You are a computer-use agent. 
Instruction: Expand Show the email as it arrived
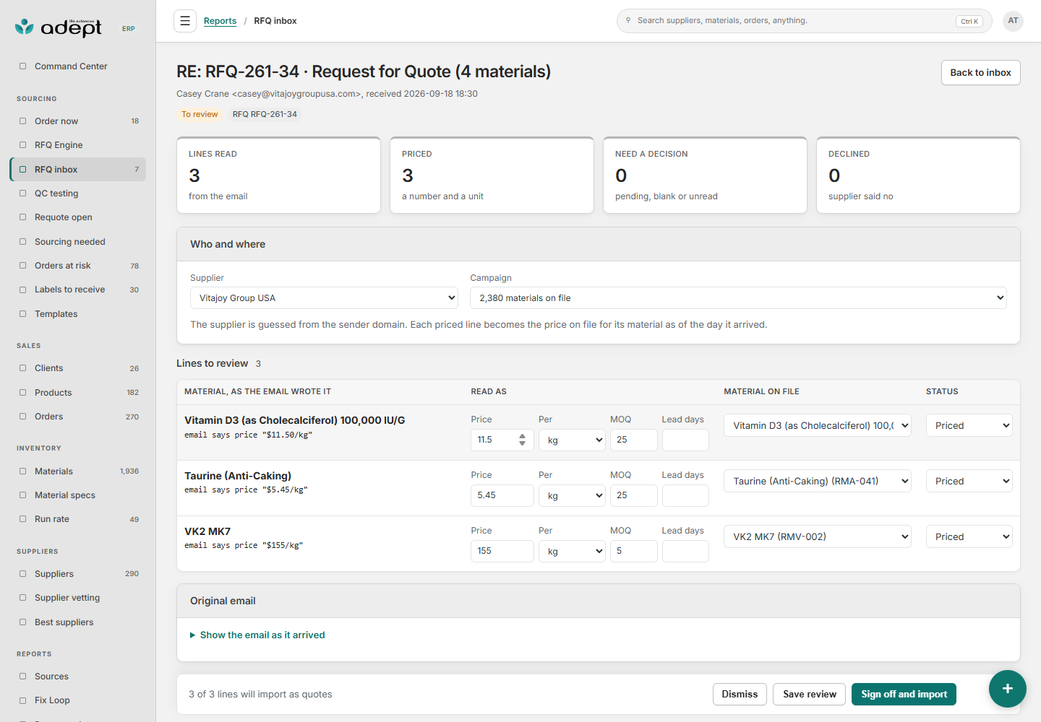tap(257, 635)
